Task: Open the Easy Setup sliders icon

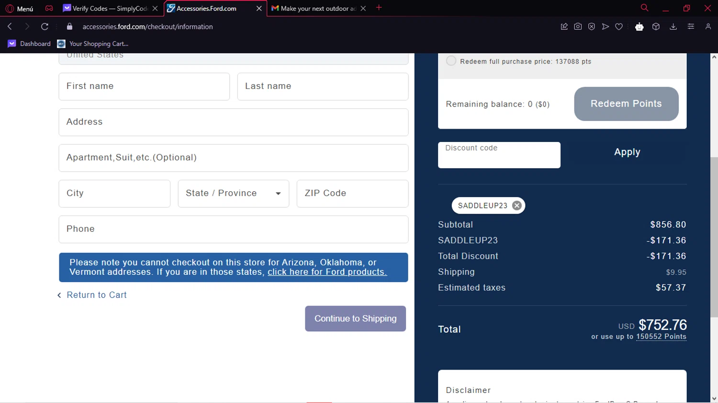Action: click(691, 27)
